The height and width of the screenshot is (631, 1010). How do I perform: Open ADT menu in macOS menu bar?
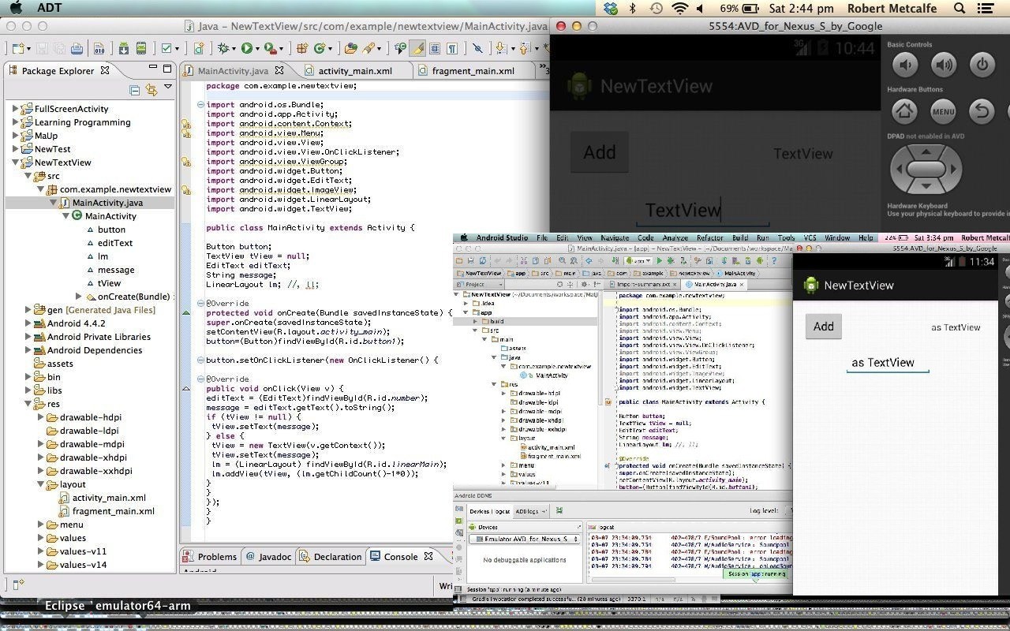click(x=48, y=8)
